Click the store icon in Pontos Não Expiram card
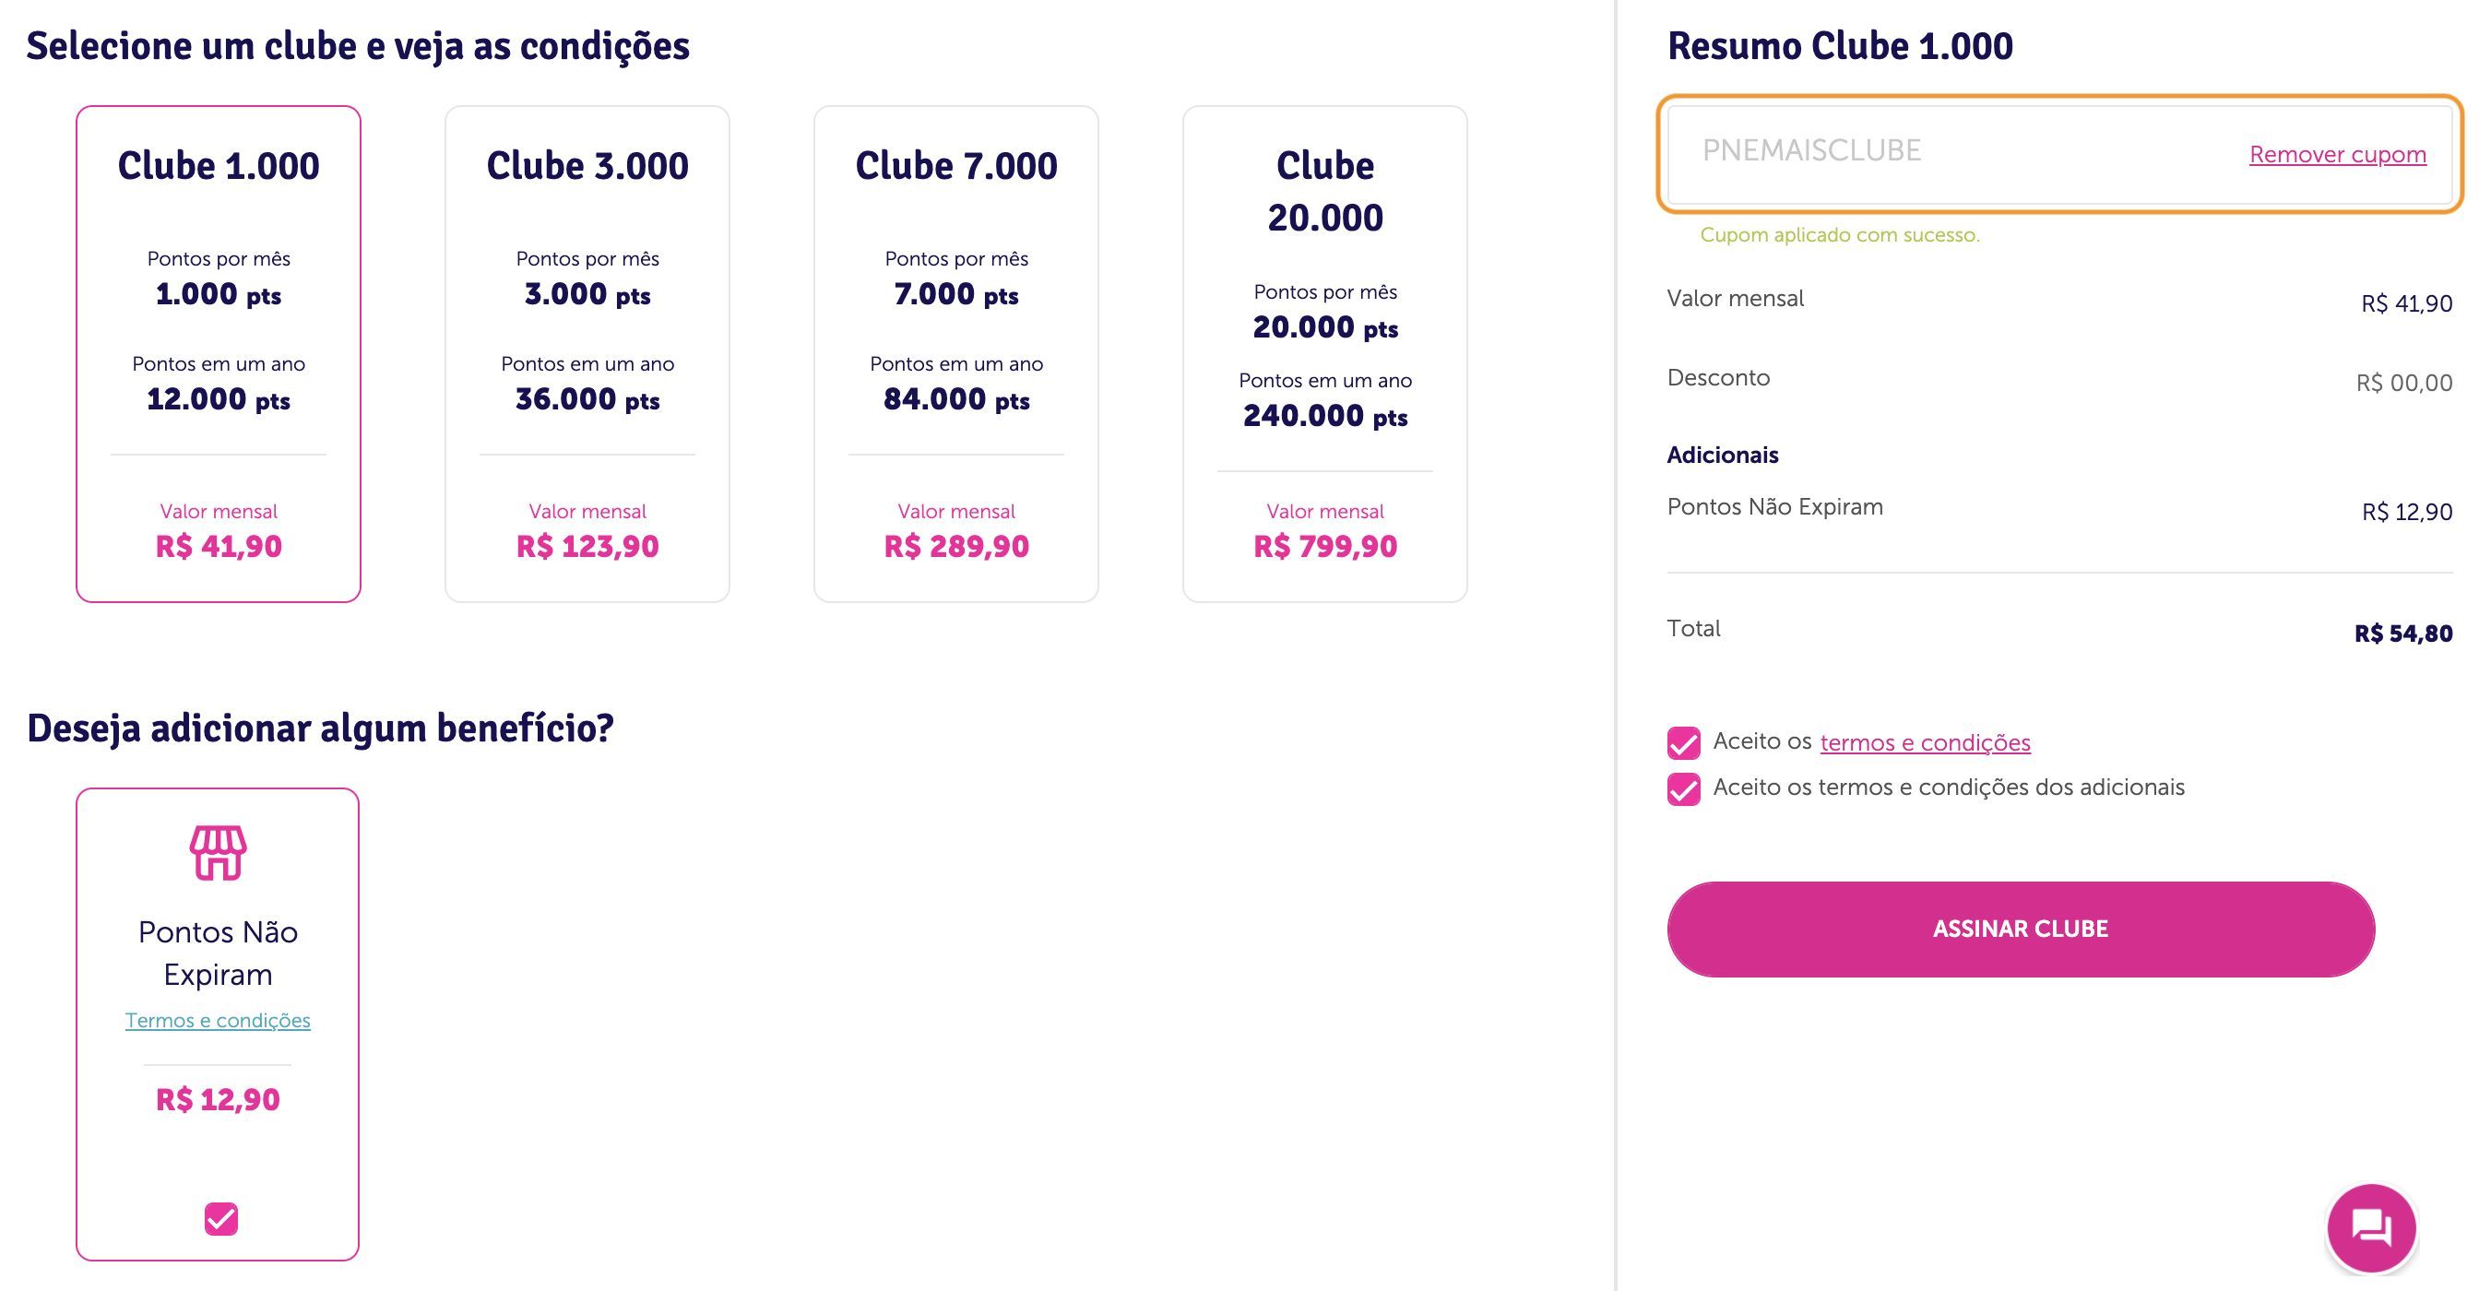The image size is (2479, 1291). (x=218, y=852)
